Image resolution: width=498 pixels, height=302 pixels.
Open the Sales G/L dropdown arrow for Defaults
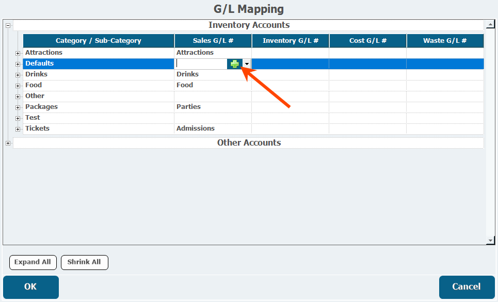pos(247,64)
